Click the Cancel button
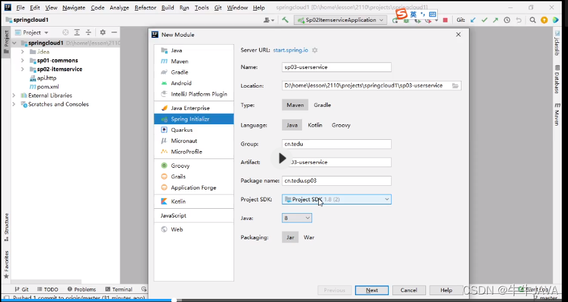The width and height of the screenshot is (568, 302). (409, 290)
